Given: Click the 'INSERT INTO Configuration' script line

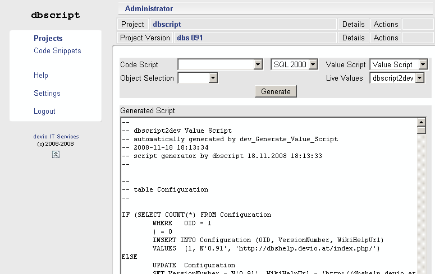Looking at the screenshot, I should pos(268,240).
